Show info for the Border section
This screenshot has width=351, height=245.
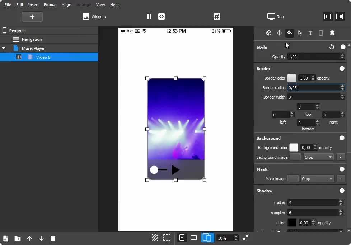click(342, 68)
